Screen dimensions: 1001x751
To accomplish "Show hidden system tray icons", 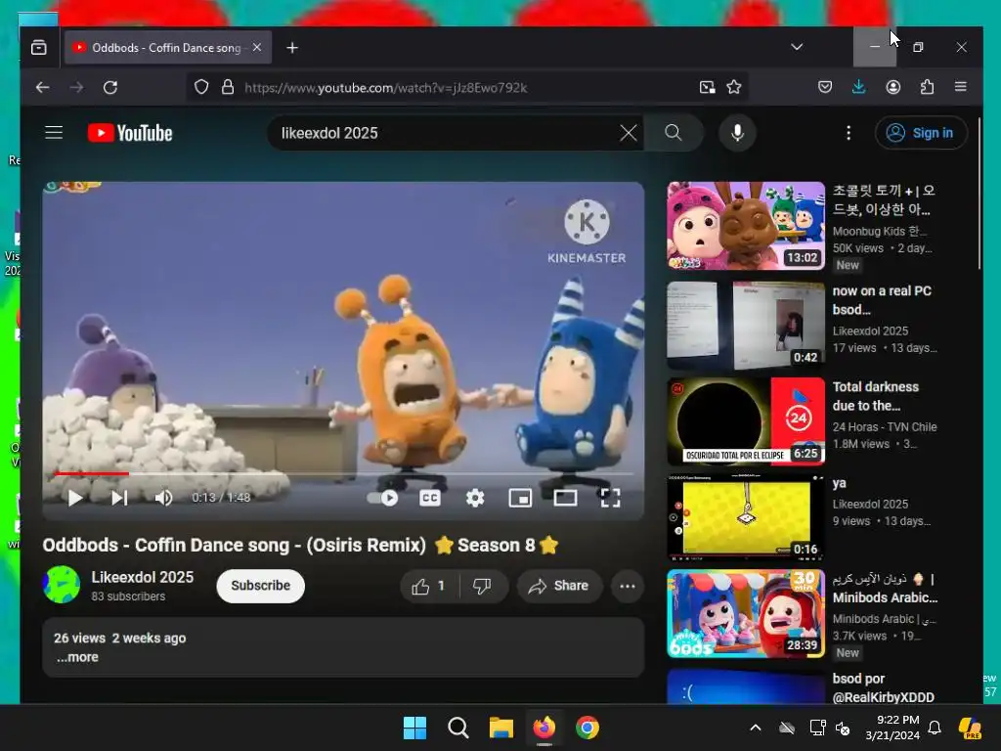I will click(x=756, y=728).
